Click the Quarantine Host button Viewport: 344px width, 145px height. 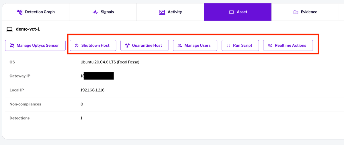click(x=144, y=45)
